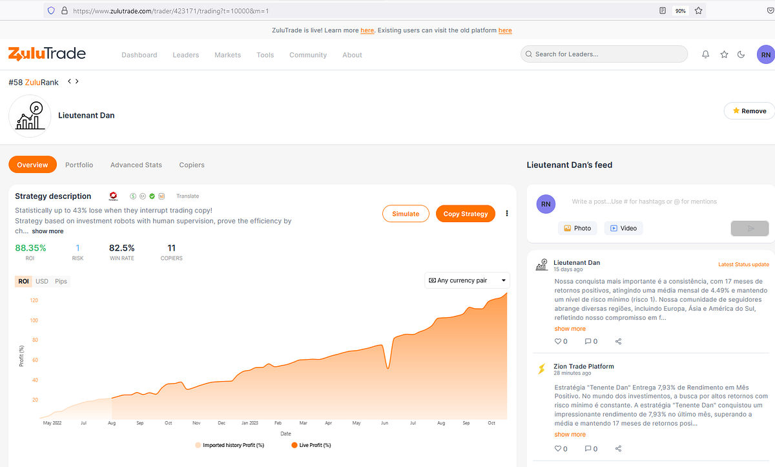This screenshot has width=775, height=467.
Task: Like Zion Trade Platform post
Action: tap(558, 448)
